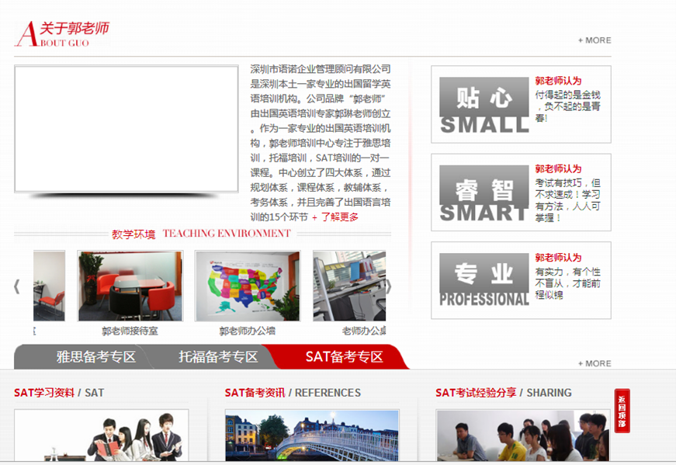Screen dimensions: 676x465
Task: Click + MORE beside the exam prep tabs
Action: [x=595, y=363]
